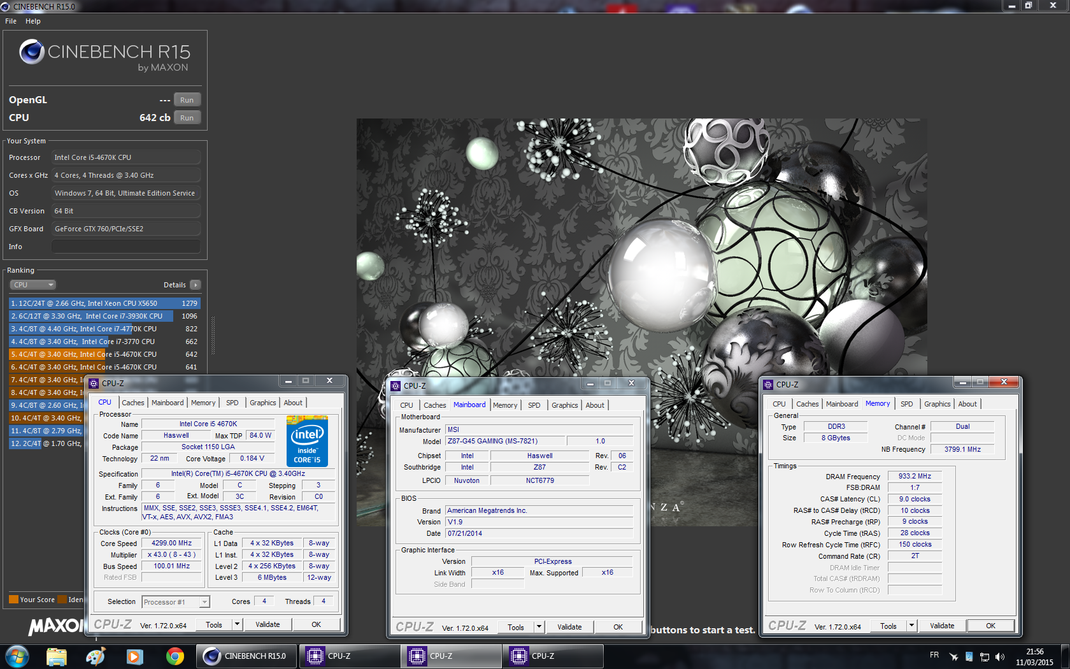The height and width of the screenshot is (669, 1070).
Task: Click OK in the CPU-Z Memory window
Action: (x=990, y=626)
